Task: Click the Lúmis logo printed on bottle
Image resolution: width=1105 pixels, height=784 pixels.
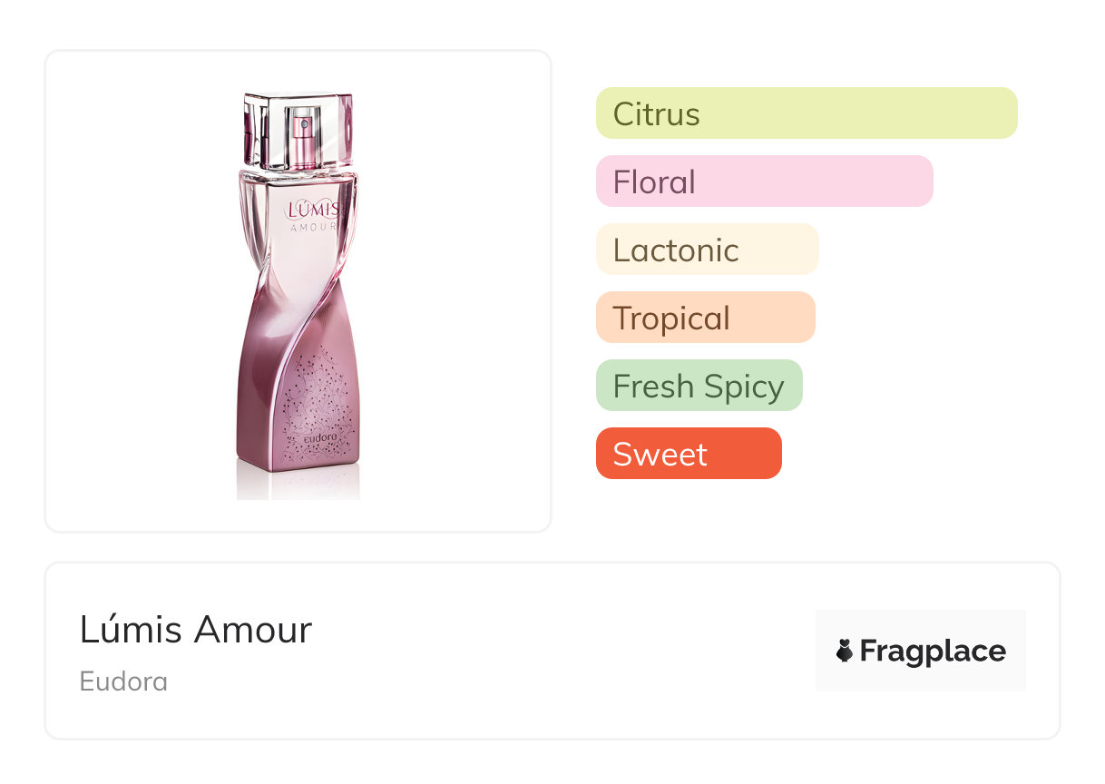Action: point(312,210)
